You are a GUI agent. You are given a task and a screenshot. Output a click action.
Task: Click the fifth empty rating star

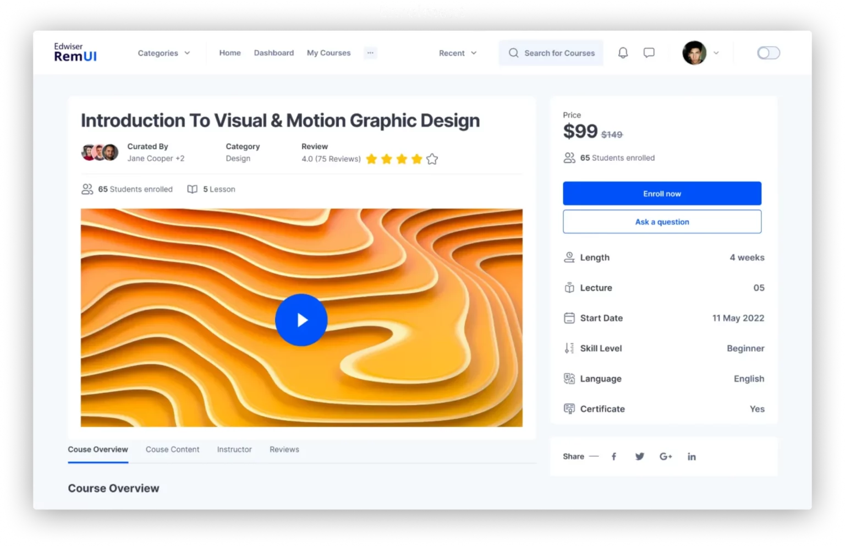[432, 159]
